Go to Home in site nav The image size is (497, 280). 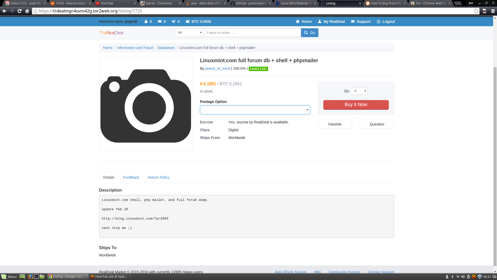point(304,22)
